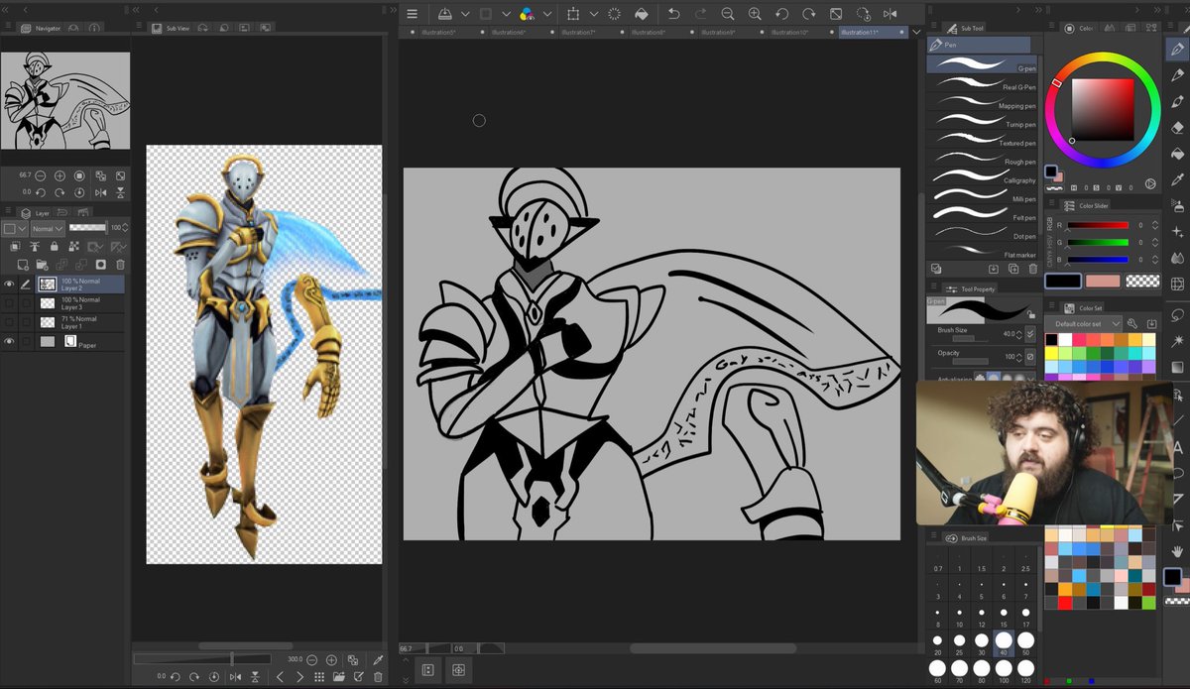Image resolution: width=1190 pixels, height=689 pixels.
Task: Flip canvas horizontally in command bar
Action: click(890, 14)
